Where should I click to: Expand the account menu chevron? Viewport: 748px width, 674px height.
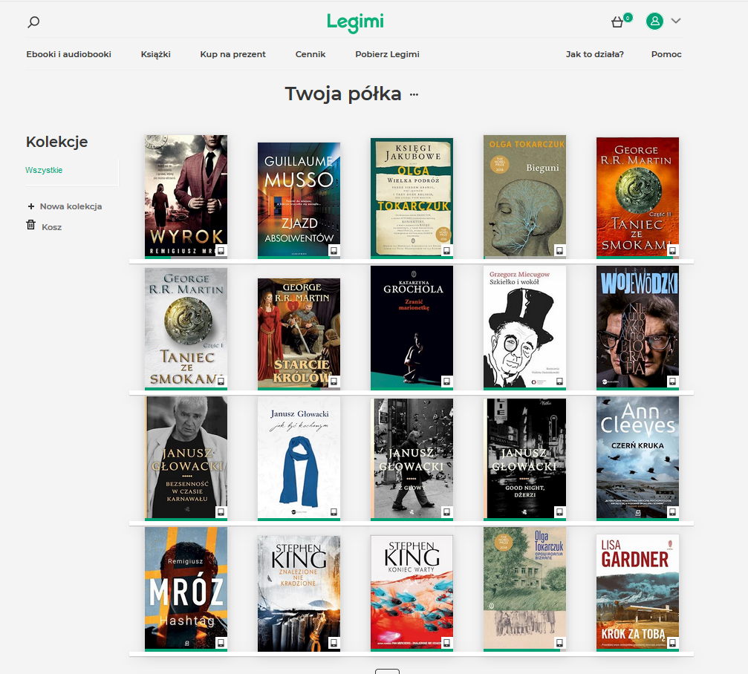click(676, 21)
